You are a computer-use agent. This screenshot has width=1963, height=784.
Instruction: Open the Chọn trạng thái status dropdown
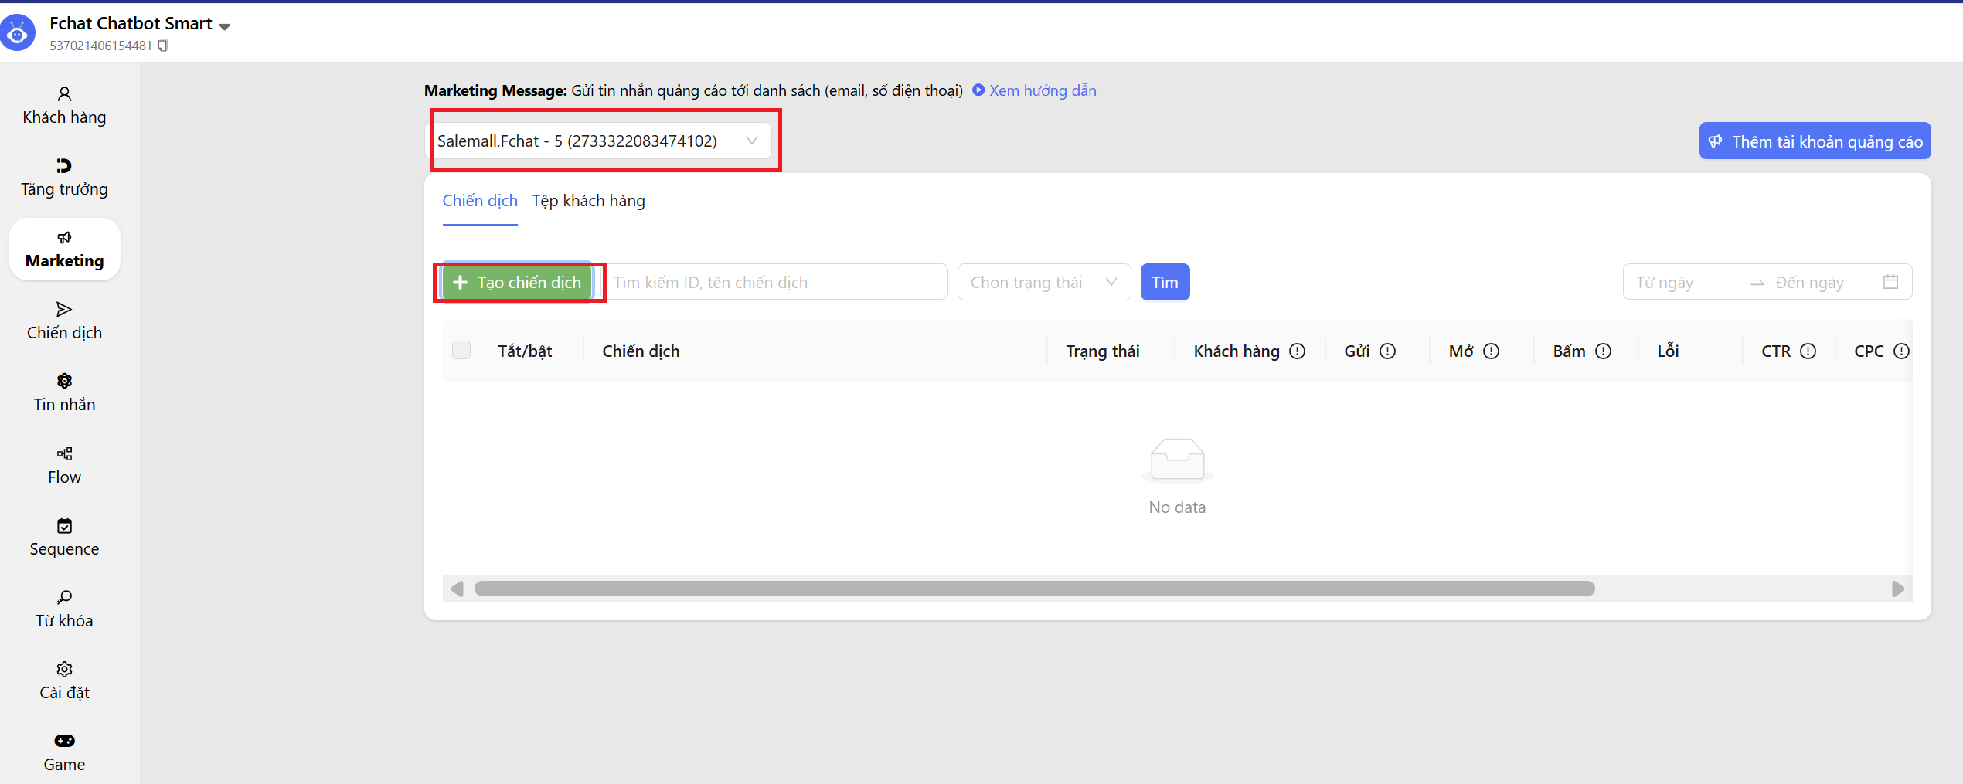[1043, 283]
